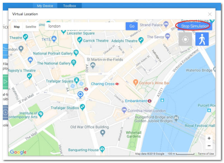Click the Charing Cross rail station icon
The height and width of the screenshot is (163, 224).
click(117, 84)
